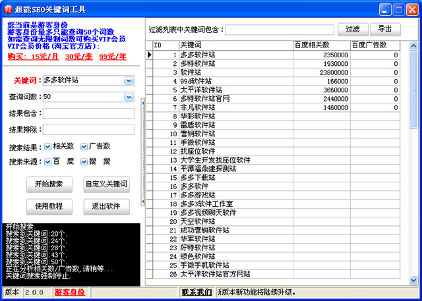Click the 关键词 column header
The height and width of the screenshot is (301, 422).
[x=236, y=45]
